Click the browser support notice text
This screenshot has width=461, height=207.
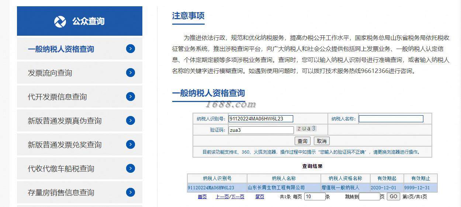pos(312,152)
